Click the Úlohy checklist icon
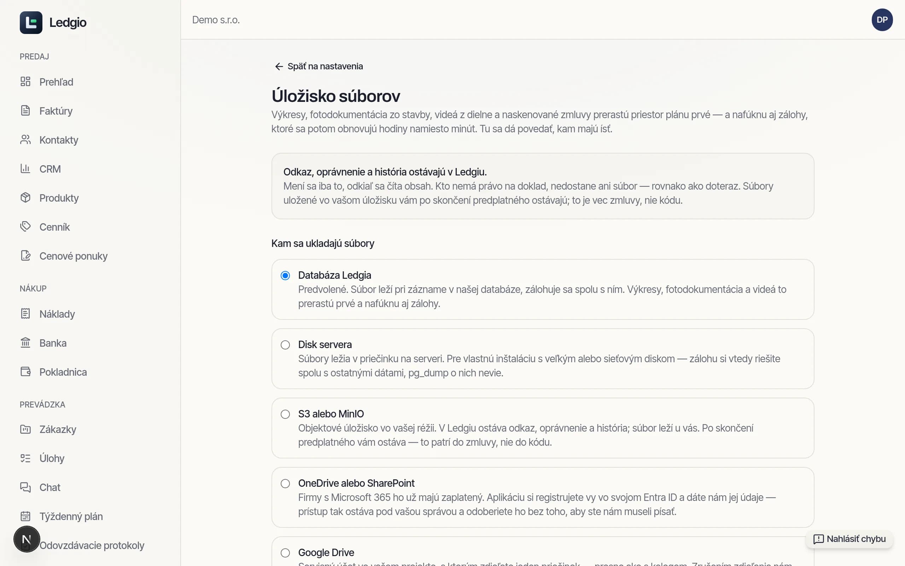Viewport: 905px width, 566px height. [x=25, y=458]
